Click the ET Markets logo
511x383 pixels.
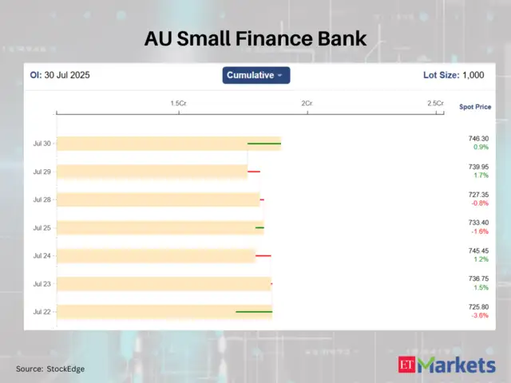(x=446, y=365)
